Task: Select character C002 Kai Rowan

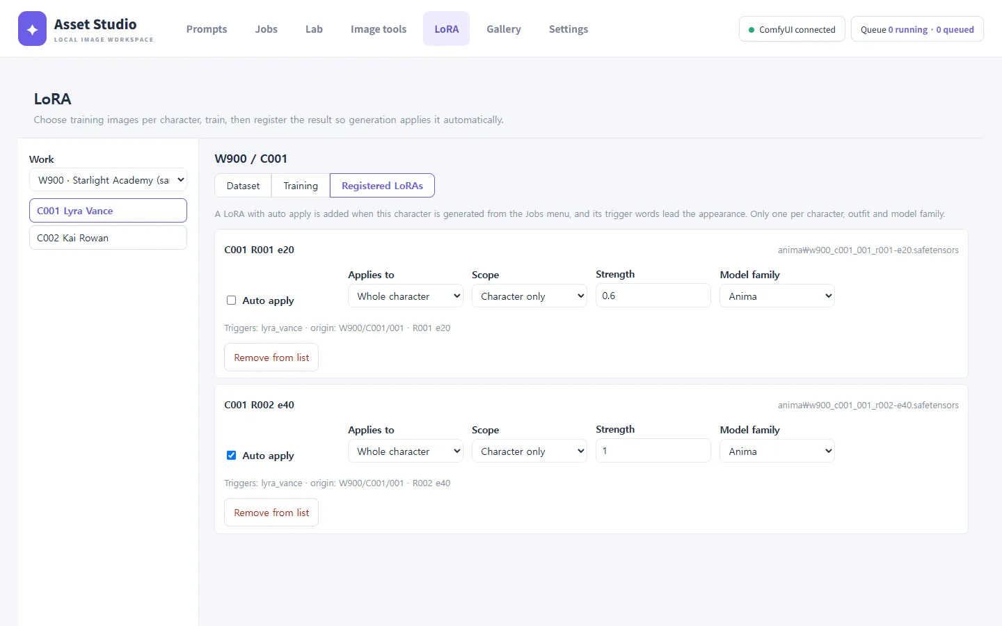Action: pos(108,238)
